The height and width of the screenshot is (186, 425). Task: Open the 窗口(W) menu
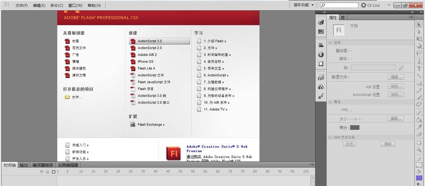[x=75, y=6]
